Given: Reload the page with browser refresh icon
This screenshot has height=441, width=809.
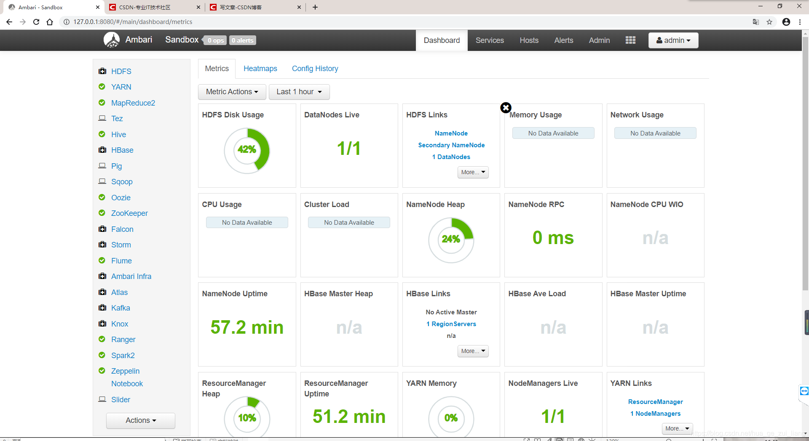Looking at the screenshot, I should pyautogui.click(x=36, y=22).
